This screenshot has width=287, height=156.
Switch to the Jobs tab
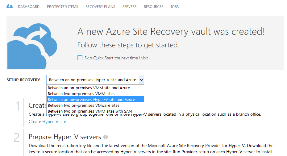(x=175, y=6)
